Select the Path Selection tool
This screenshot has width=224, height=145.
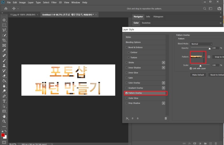point(4,106)
